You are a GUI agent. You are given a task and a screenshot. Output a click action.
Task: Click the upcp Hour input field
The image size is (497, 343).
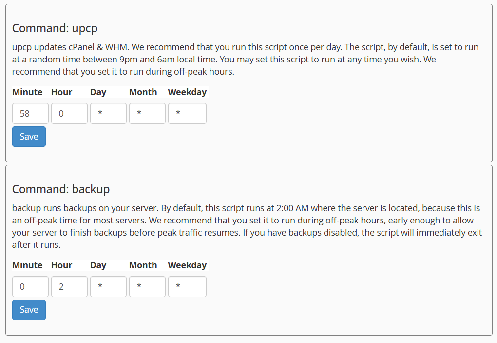click(x=69, y=113)
